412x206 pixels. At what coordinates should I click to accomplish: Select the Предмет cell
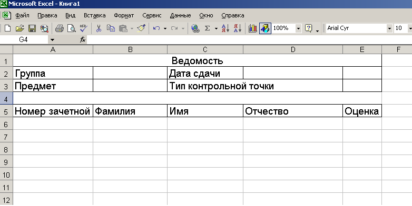click(x=53, y=86)
